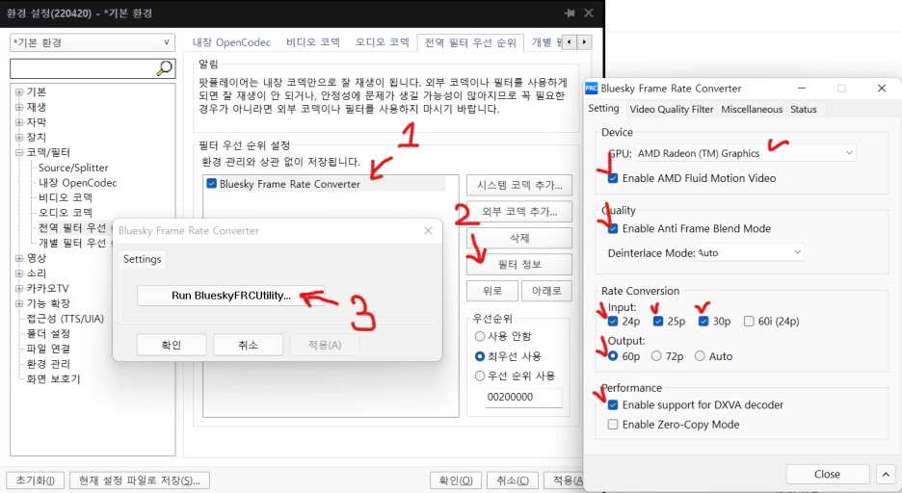Image resolution: width=902 pixels, height=493 pixels.
Task: Enable Zero-Copy Mode checkbox
Action: [x=613, y=424]
